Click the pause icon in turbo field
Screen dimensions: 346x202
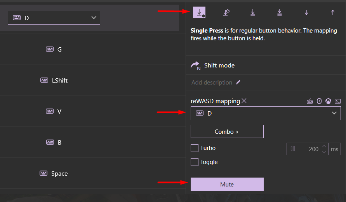293,149
